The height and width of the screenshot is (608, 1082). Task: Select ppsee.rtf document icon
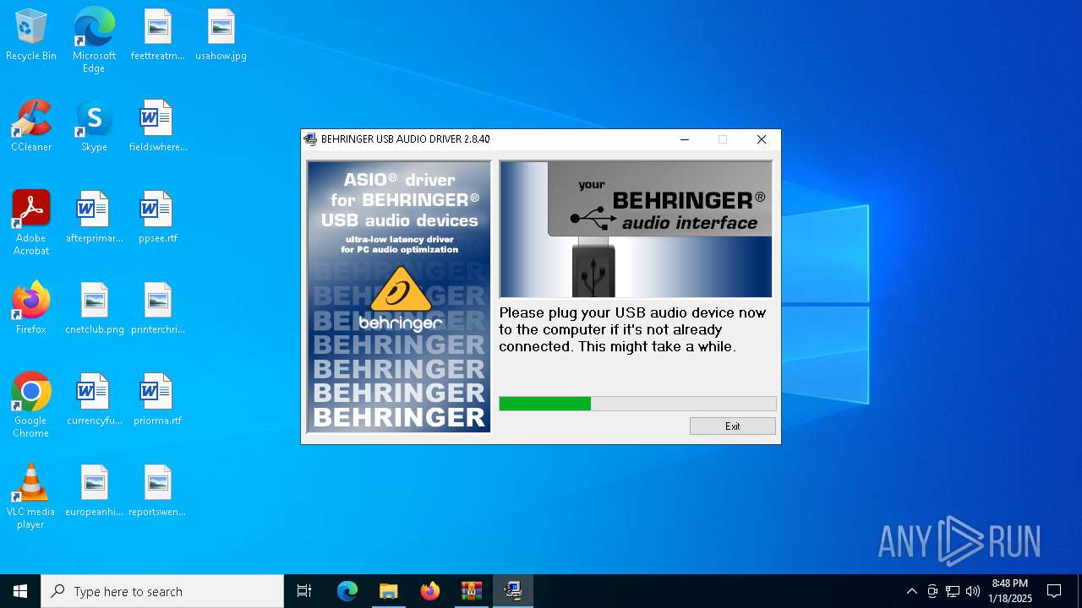(x=157, y=218)
